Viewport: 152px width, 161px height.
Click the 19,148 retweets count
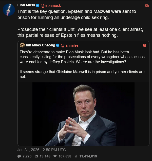click(45, 156)
